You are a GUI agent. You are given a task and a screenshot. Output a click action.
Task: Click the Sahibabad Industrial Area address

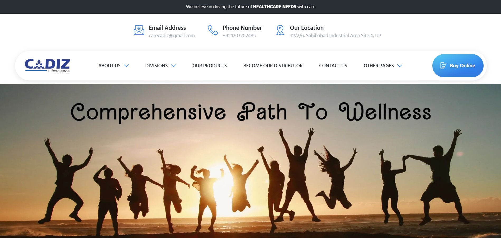point(335,36)
